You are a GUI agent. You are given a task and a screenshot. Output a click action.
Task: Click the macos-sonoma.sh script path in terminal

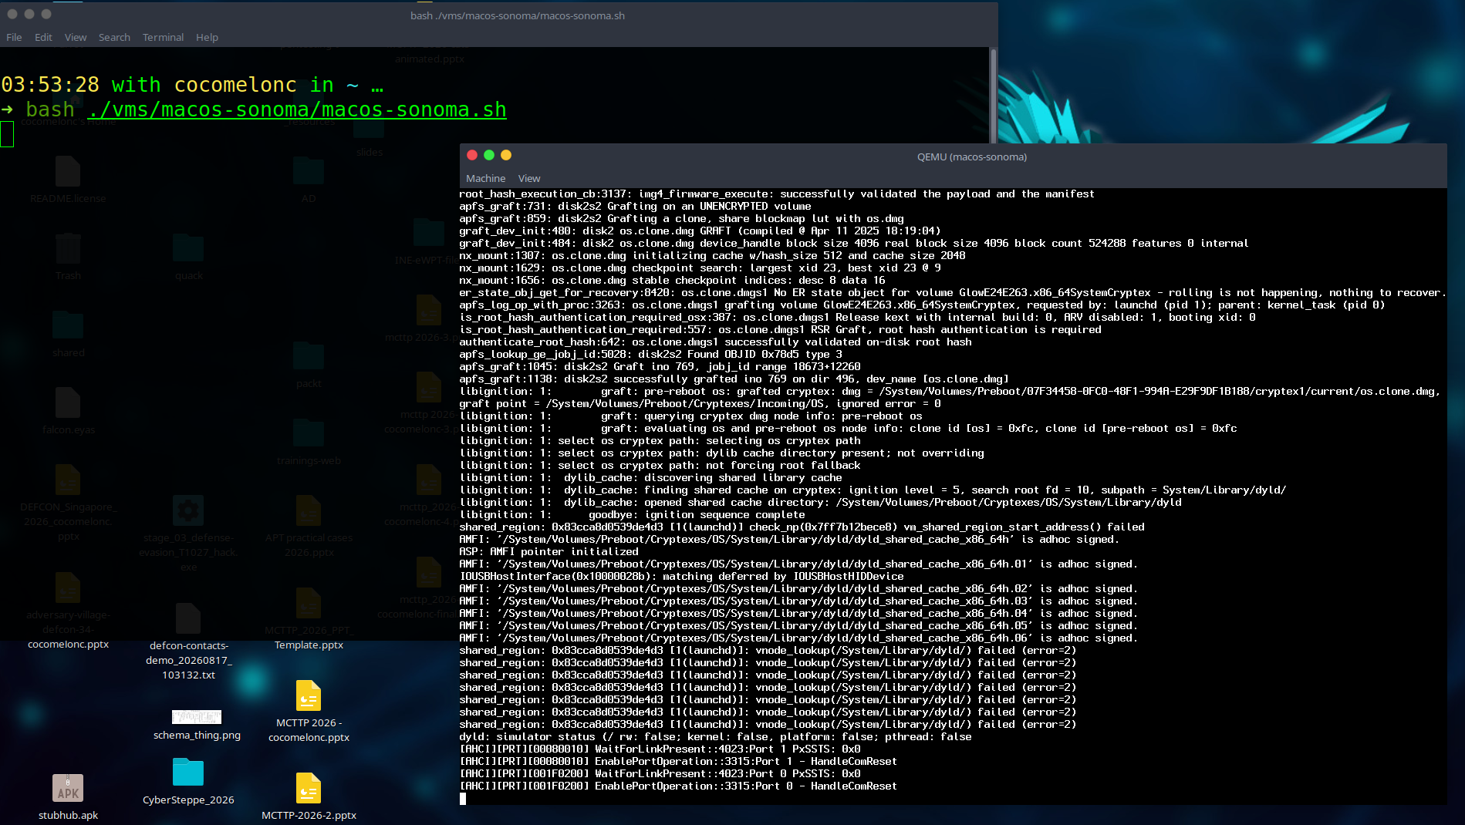pos(298,110)
